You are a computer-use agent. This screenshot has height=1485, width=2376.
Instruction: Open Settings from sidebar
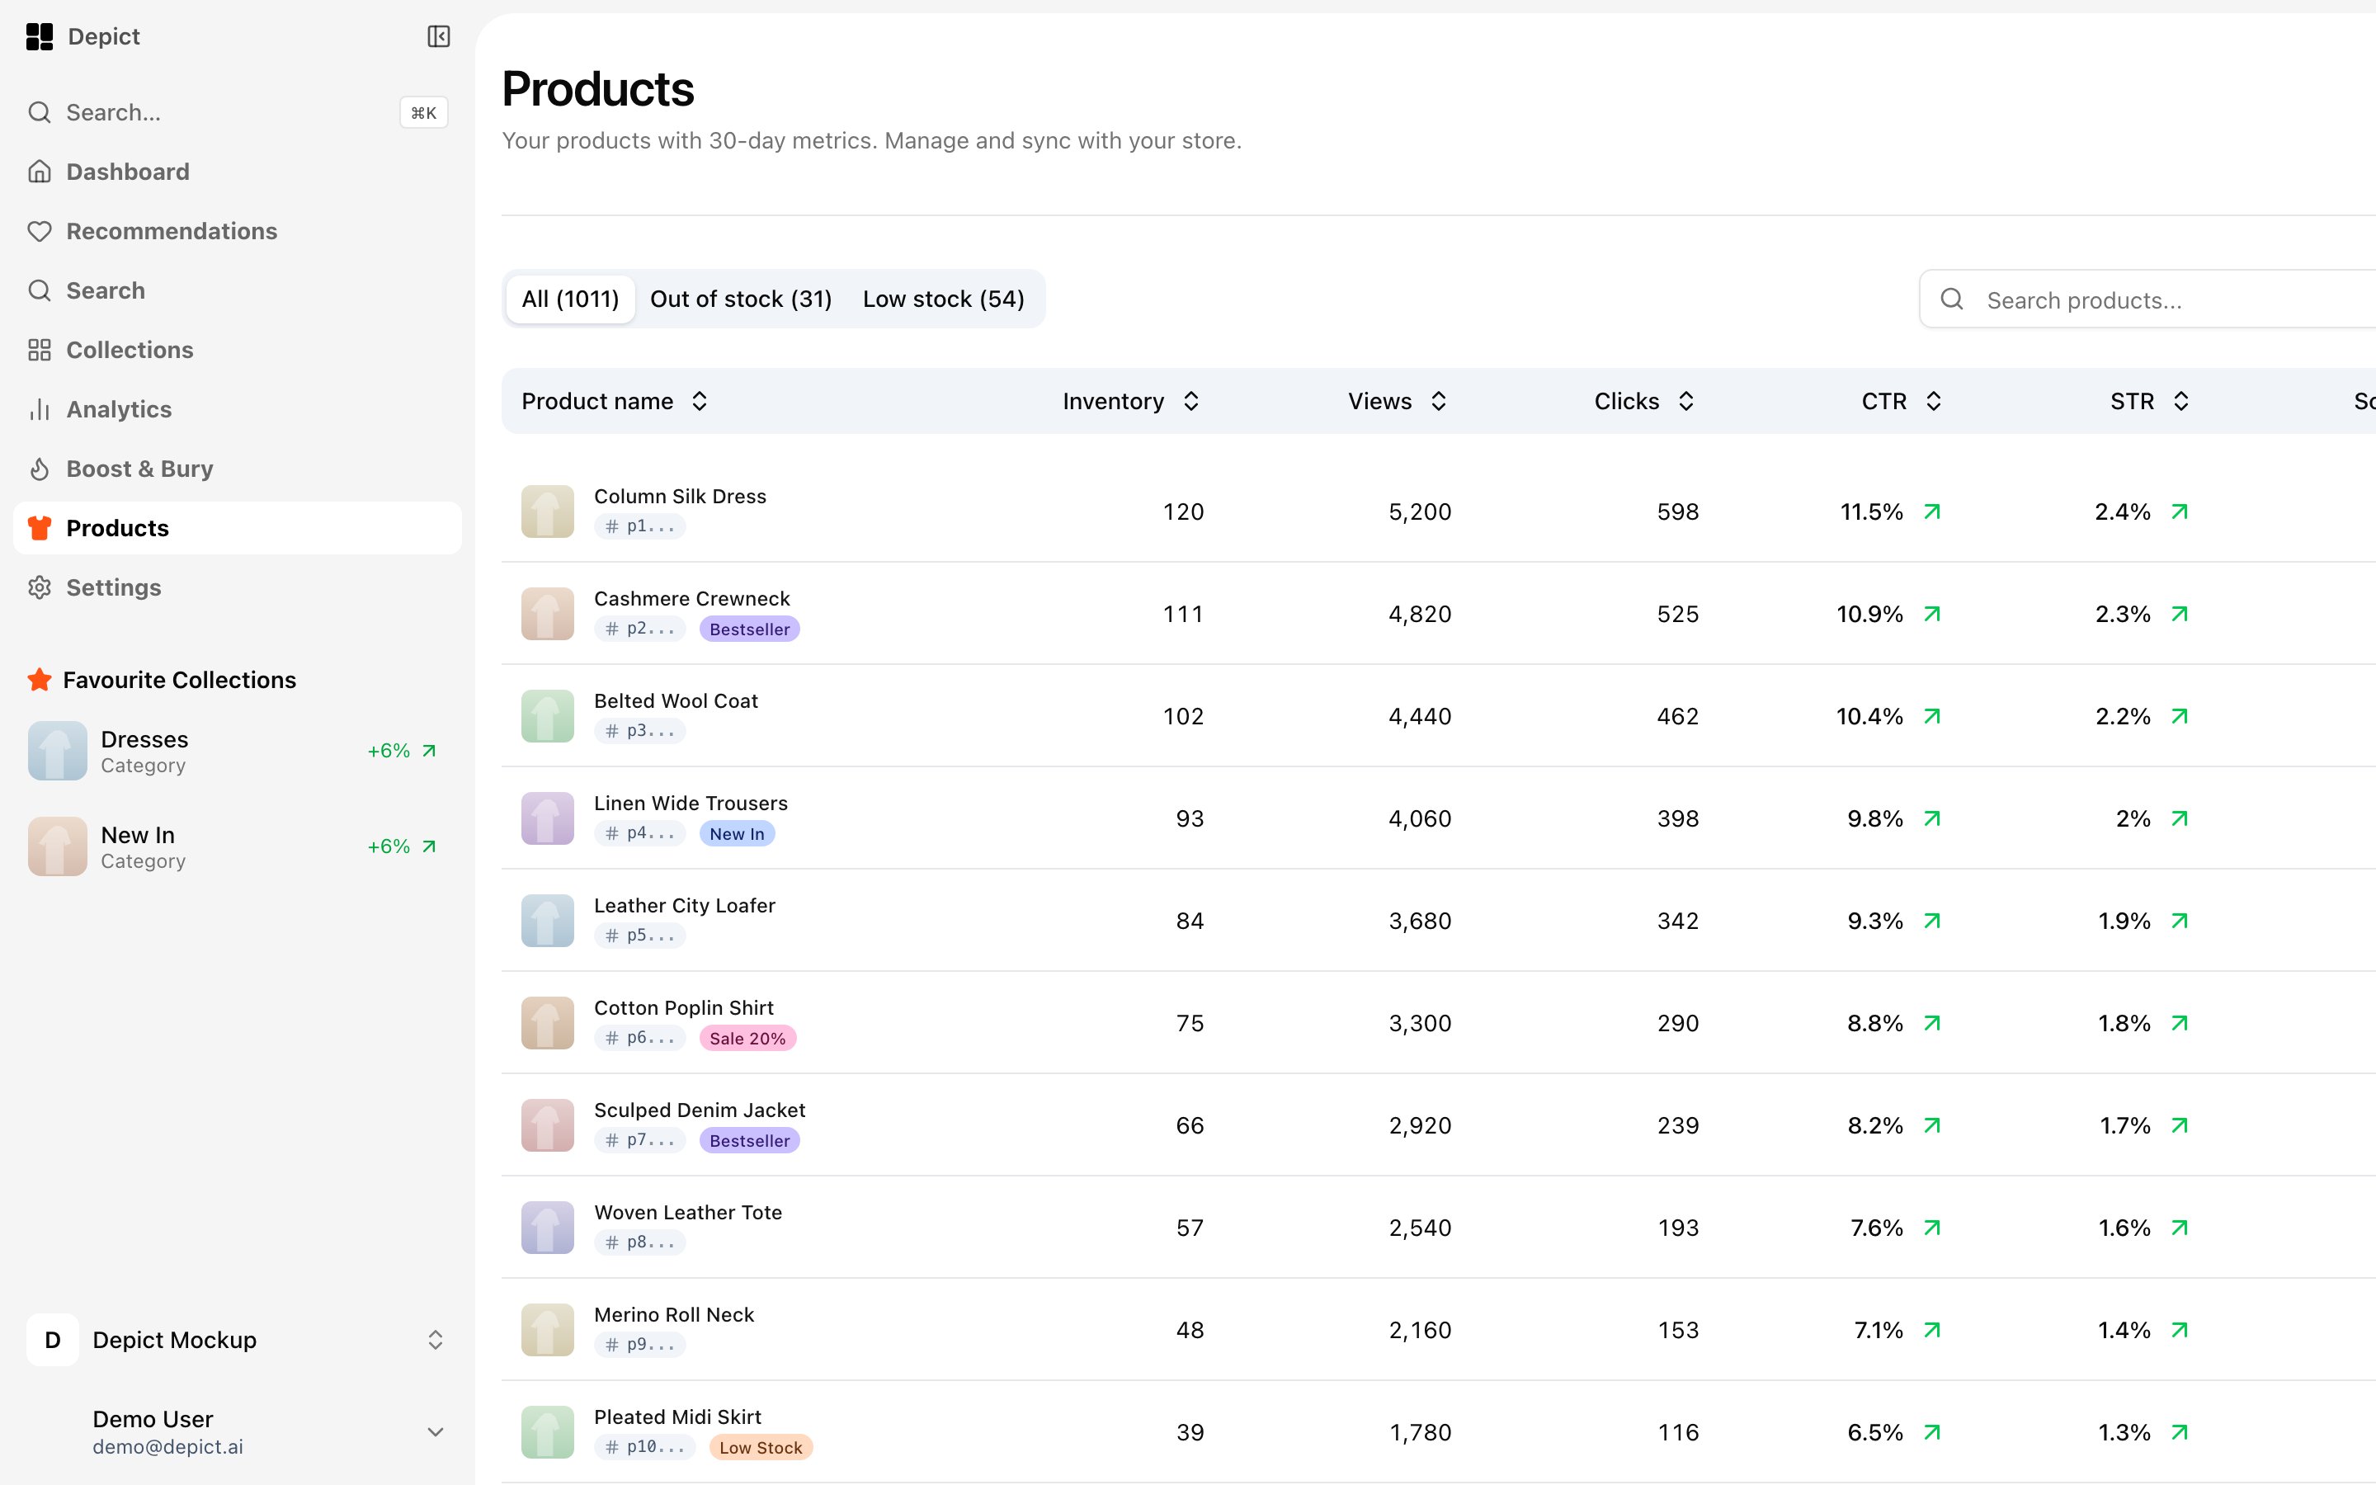238,587
